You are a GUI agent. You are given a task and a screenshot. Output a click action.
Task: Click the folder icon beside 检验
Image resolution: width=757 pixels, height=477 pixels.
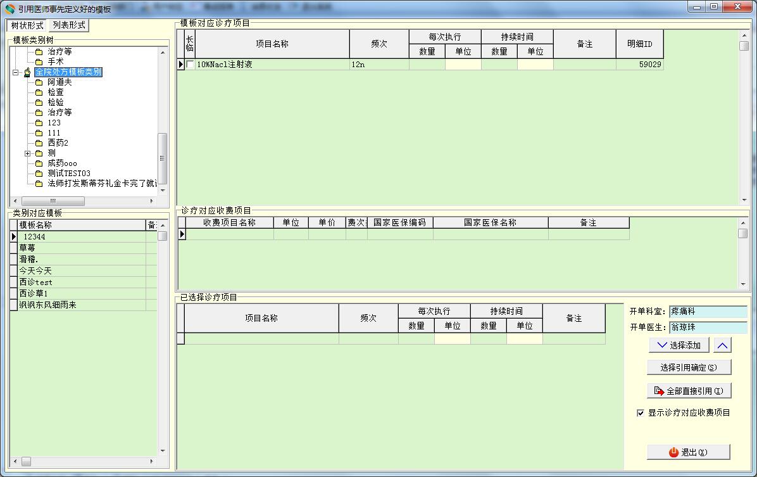pyautogui.click(x=39, y=103)
